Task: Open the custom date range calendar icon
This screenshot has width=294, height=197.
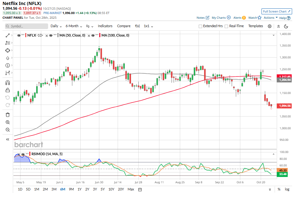Action: tap(140, 190)
